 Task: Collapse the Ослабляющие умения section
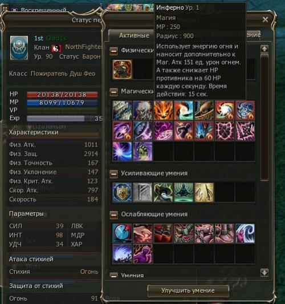114,215
